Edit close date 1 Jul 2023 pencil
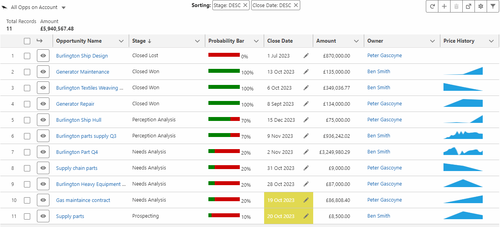 click(306, 56)
